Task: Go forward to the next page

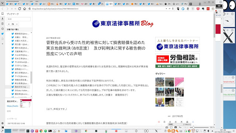Action: (x=7, y=9)
